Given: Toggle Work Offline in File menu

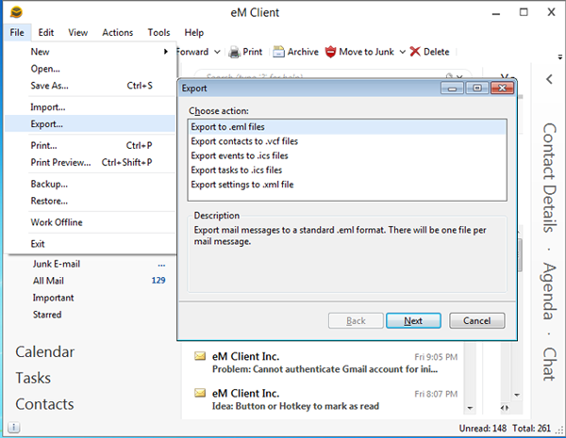Looking at the screenshot, I should pyautogui.click(x=91, y=222).
